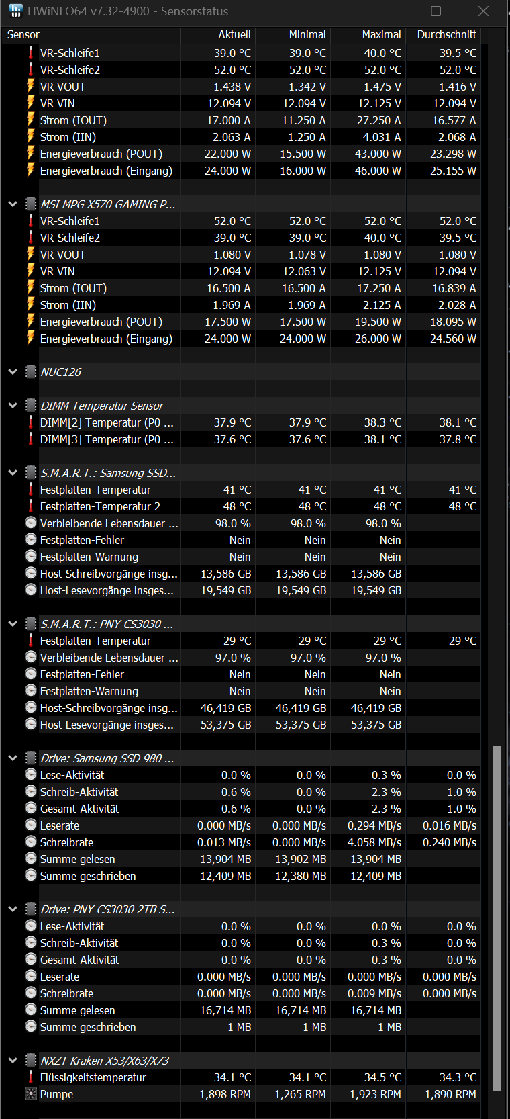This screenshot has width=510, height=1119.
Task: Click the clock icon next to Summe gelesen under PNY drive
Action: [31, 1010]
